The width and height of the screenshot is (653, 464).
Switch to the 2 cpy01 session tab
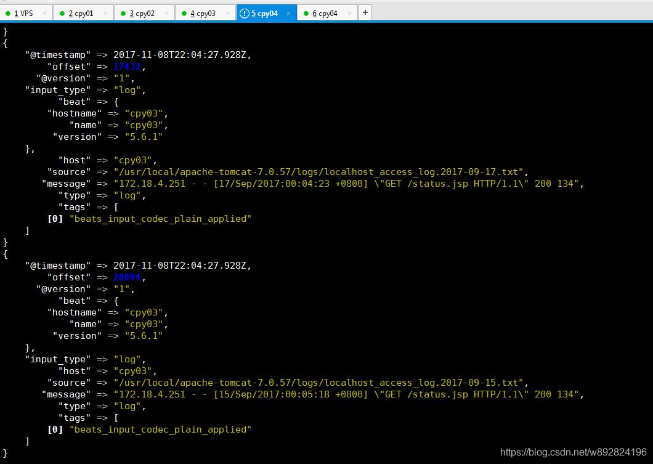tap(83, 14)
